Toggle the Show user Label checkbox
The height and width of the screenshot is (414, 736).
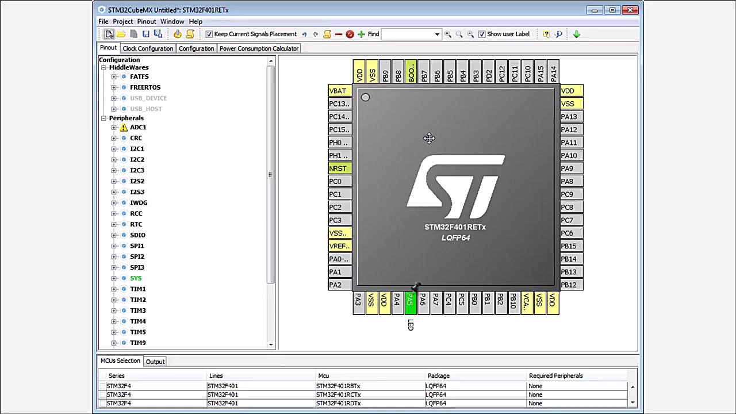click(482, 34)
